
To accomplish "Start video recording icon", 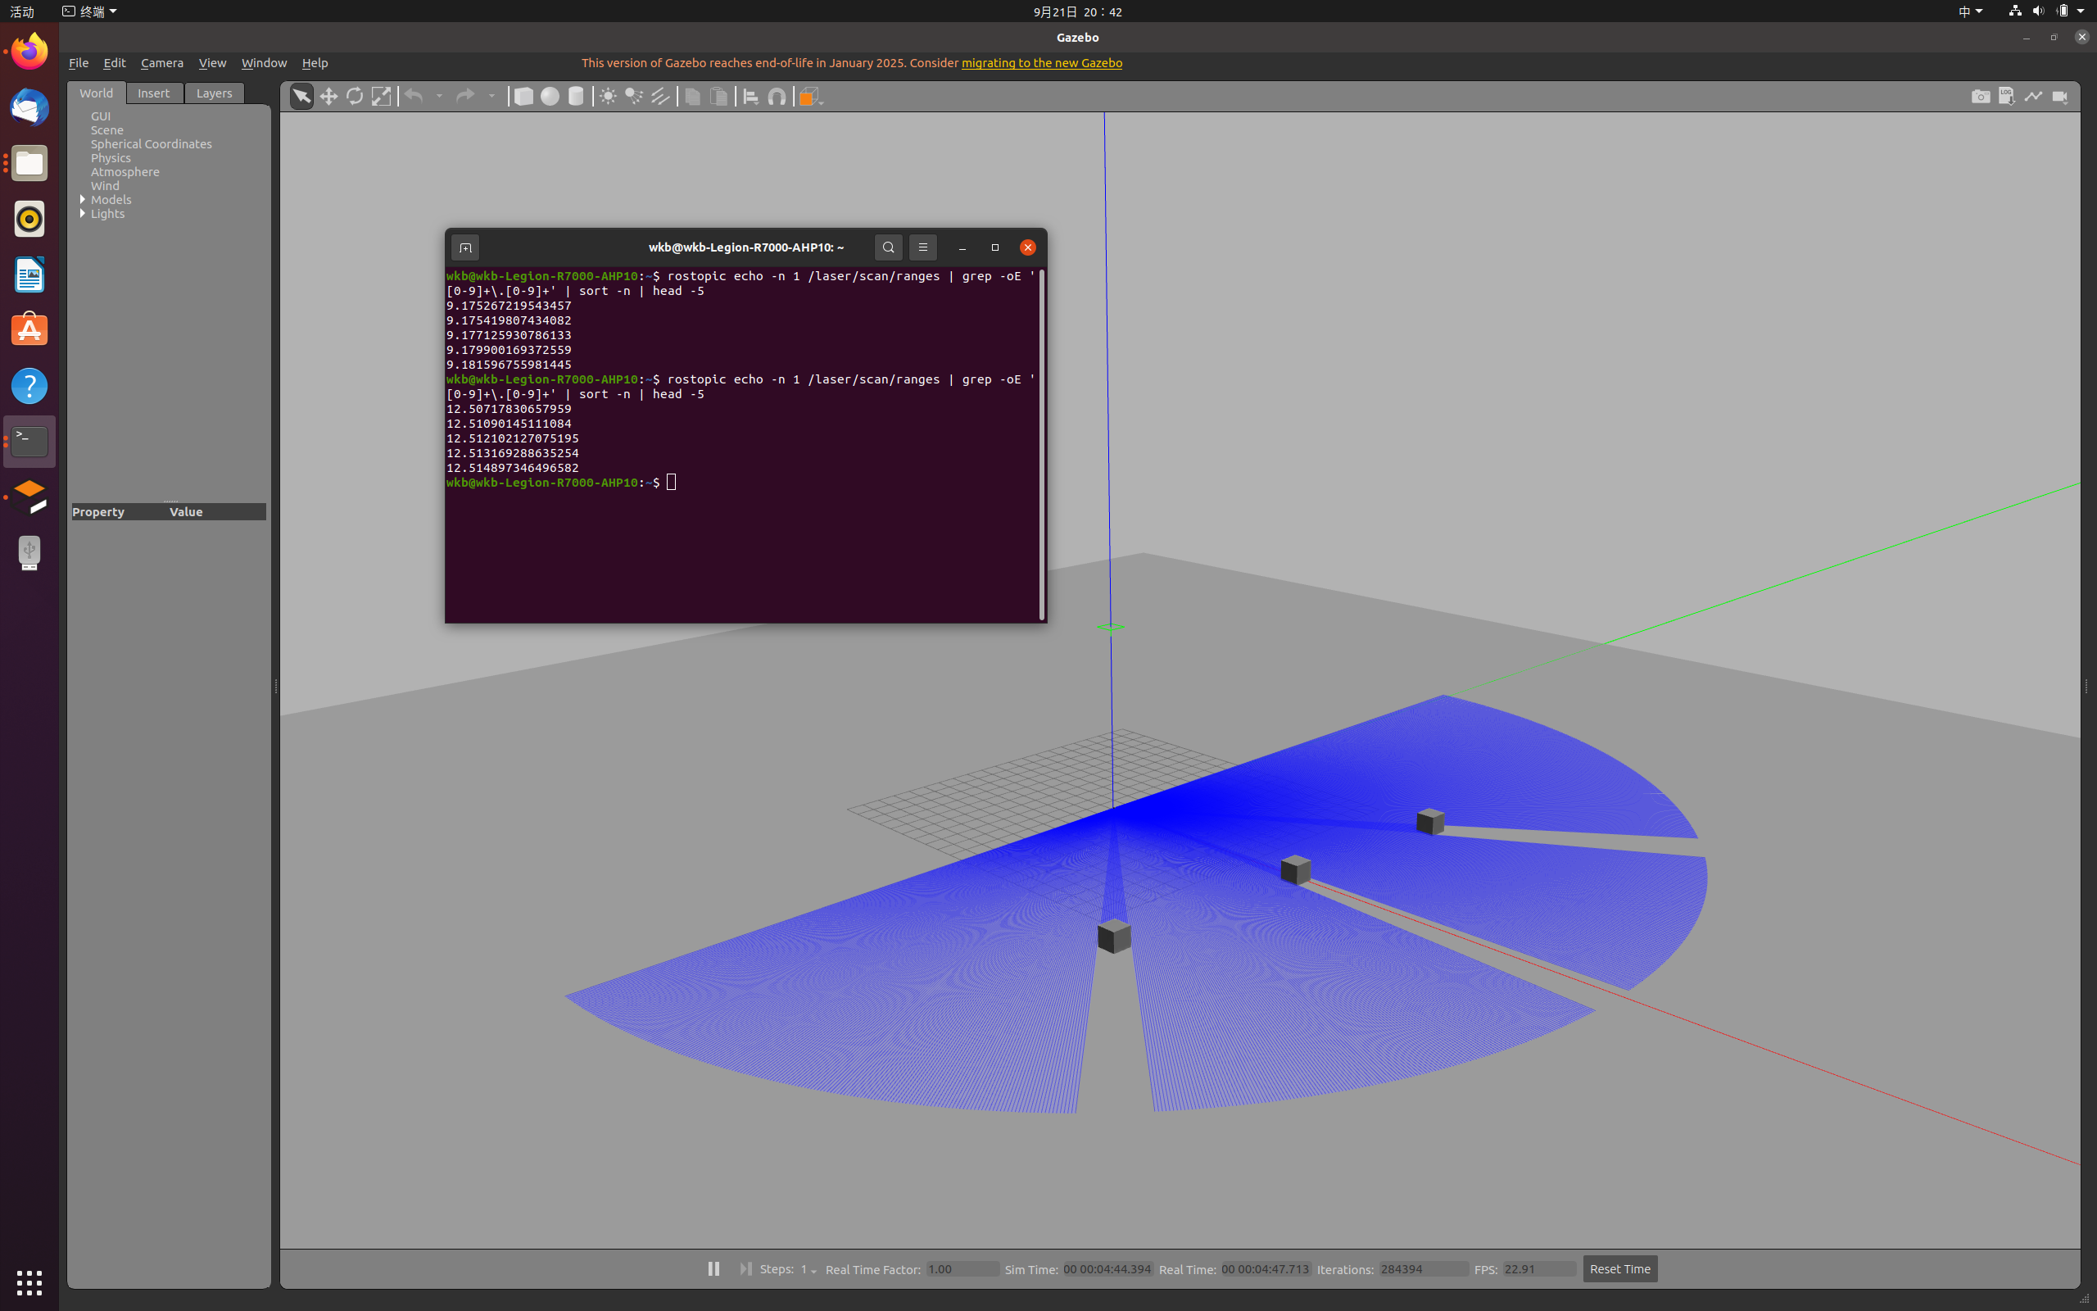I will 2061,96.
